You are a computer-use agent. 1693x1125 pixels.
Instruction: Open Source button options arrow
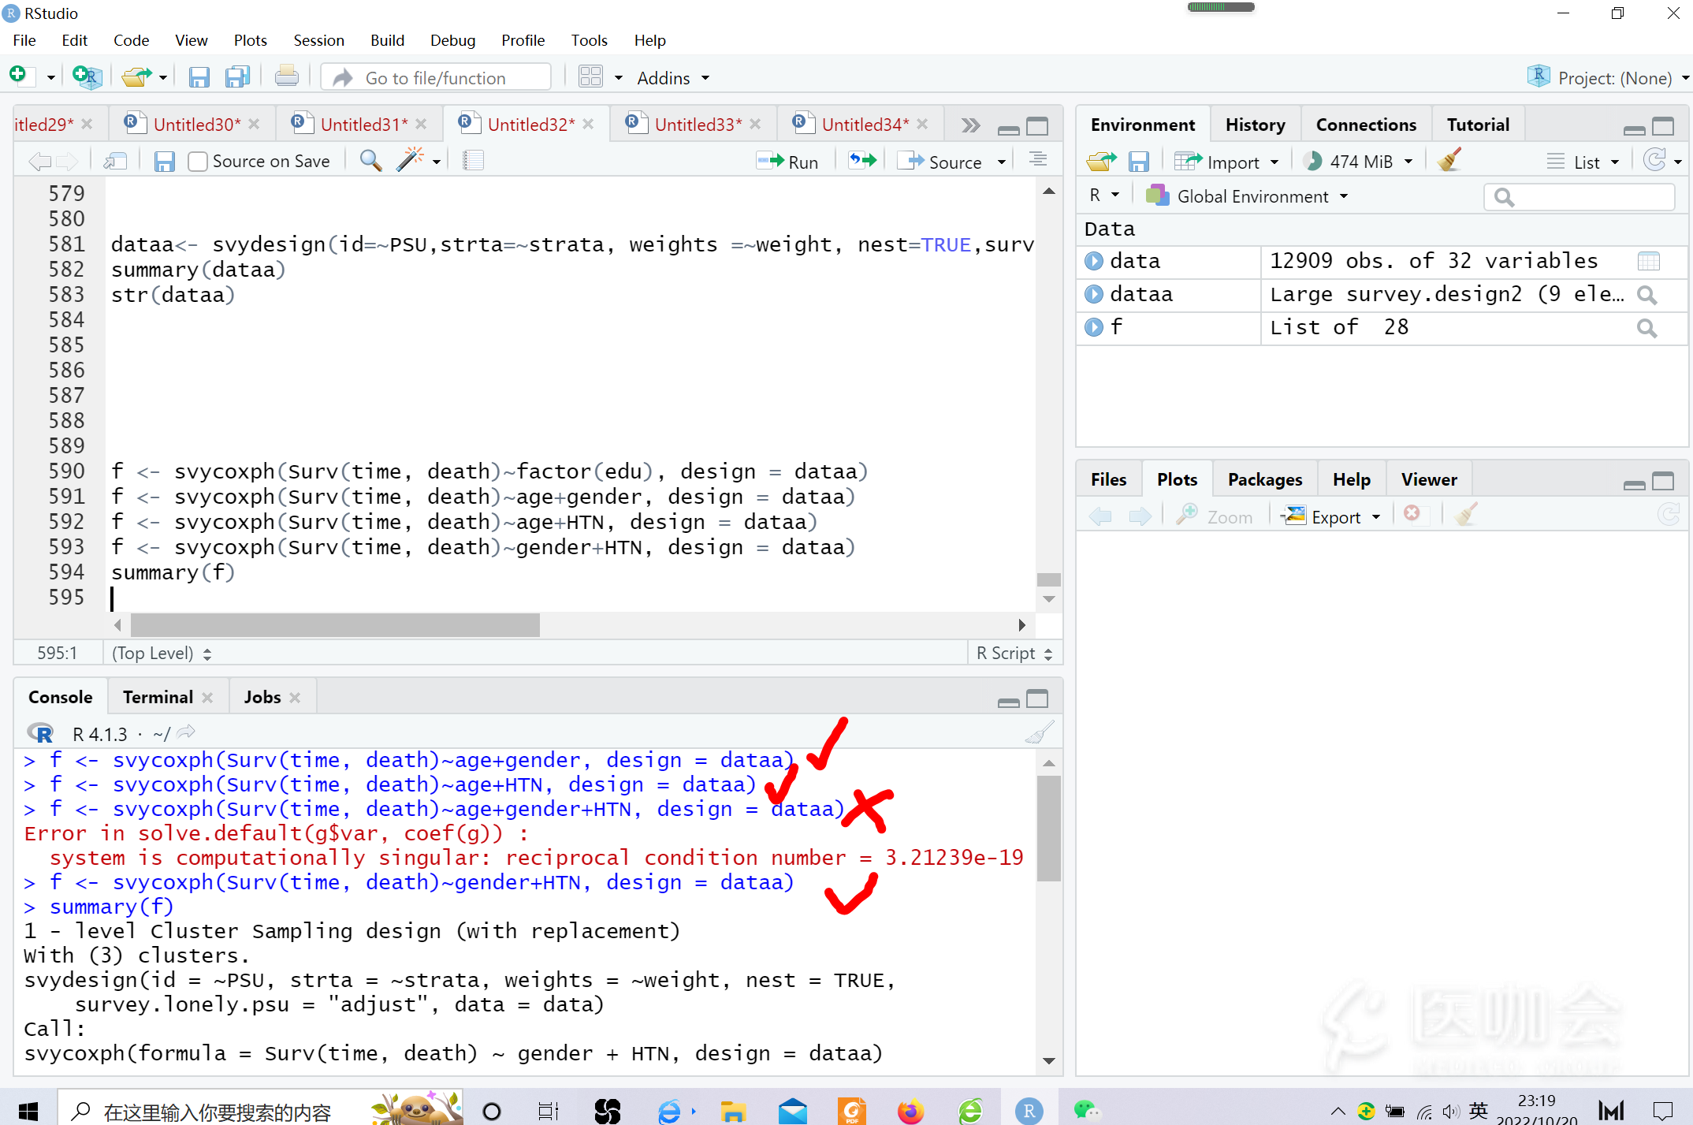pyautogui.click(x=1002, y=162)
